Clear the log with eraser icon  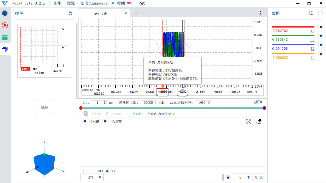coord(259,121)
